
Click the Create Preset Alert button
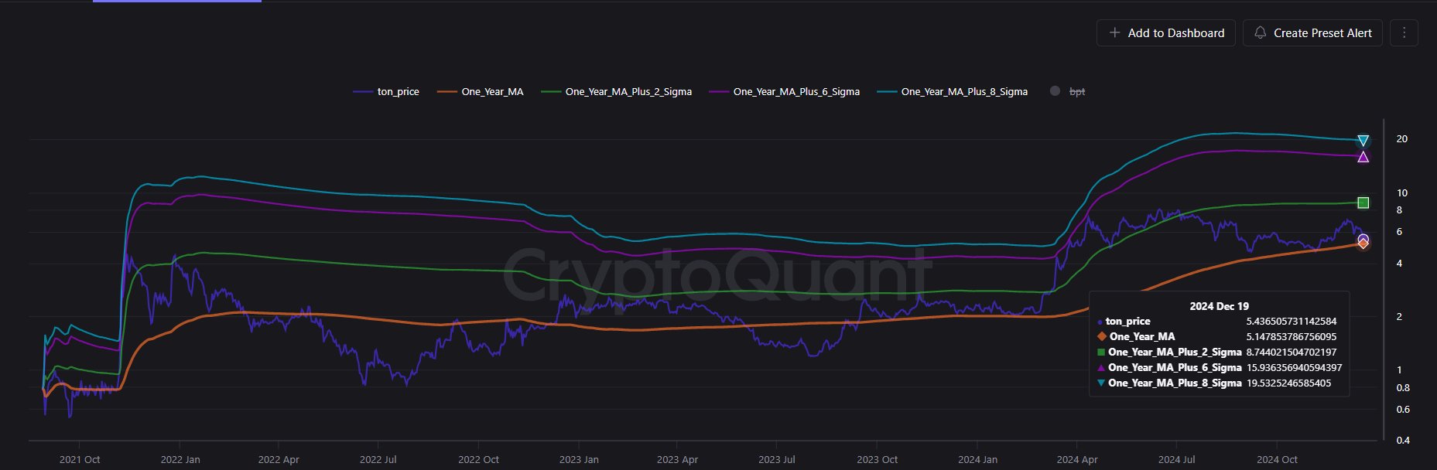(x=1312, y=32)
